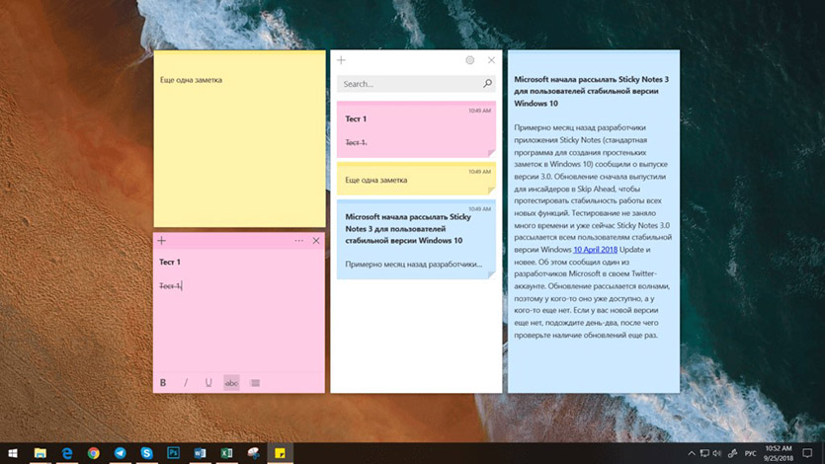Toggle bullet list in the pink note
Viewport: 825px width, 464px height.
click(255, 382)
